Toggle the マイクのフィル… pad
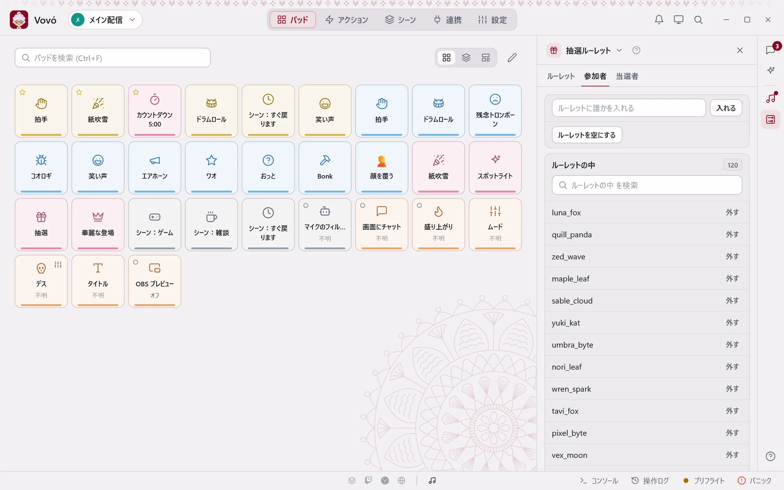Viewport: 784px width, 490px height. 325,224
